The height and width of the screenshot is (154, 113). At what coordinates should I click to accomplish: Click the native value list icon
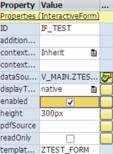[x=94, y=89]
